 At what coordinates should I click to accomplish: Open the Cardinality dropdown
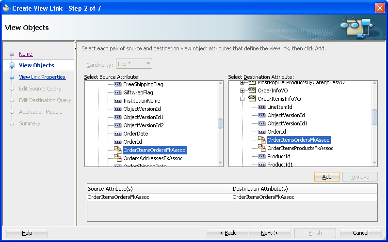tap(134, 64)
